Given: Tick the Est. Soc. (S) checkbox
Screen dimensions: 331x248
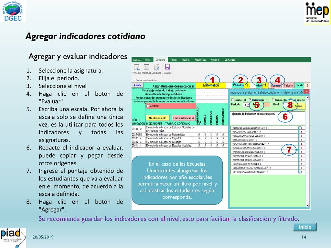Looking at the screenshot, I should [x=291, y=100].
